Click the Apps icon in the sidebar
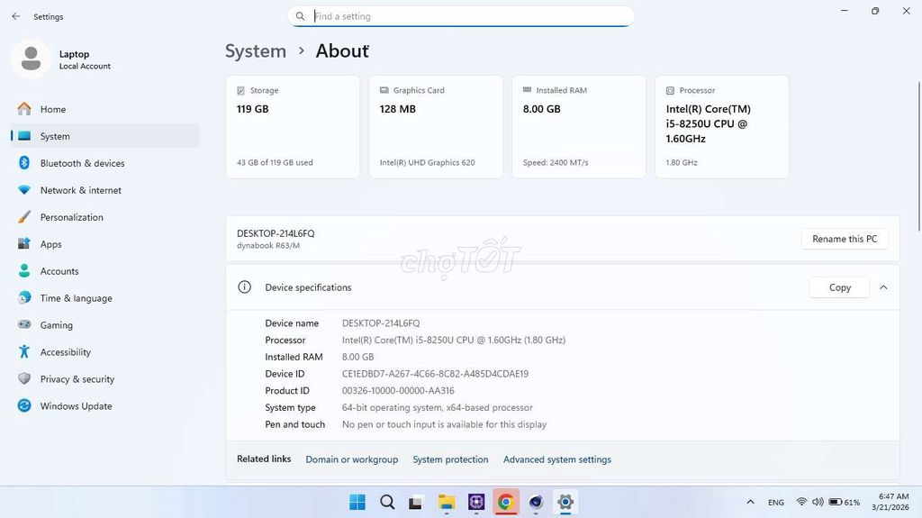 coord(24,244)
